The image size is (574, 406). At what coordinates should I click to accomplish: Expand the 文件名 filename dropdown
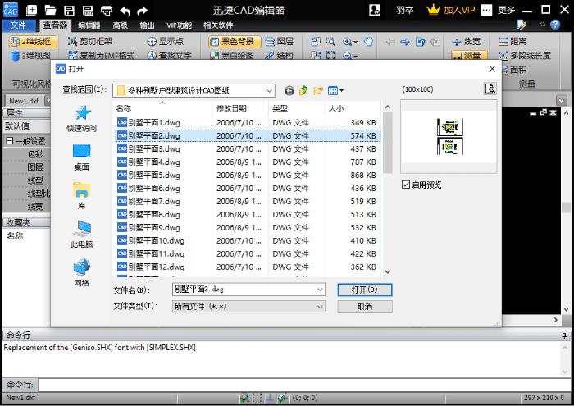(x=320, y=290)
